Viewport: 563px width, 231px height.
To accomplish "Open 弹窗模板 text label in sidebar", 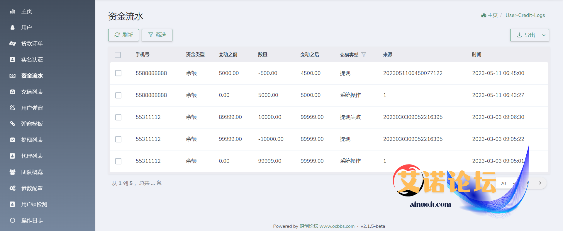I will pyautogui.click(x=32, y=124).
